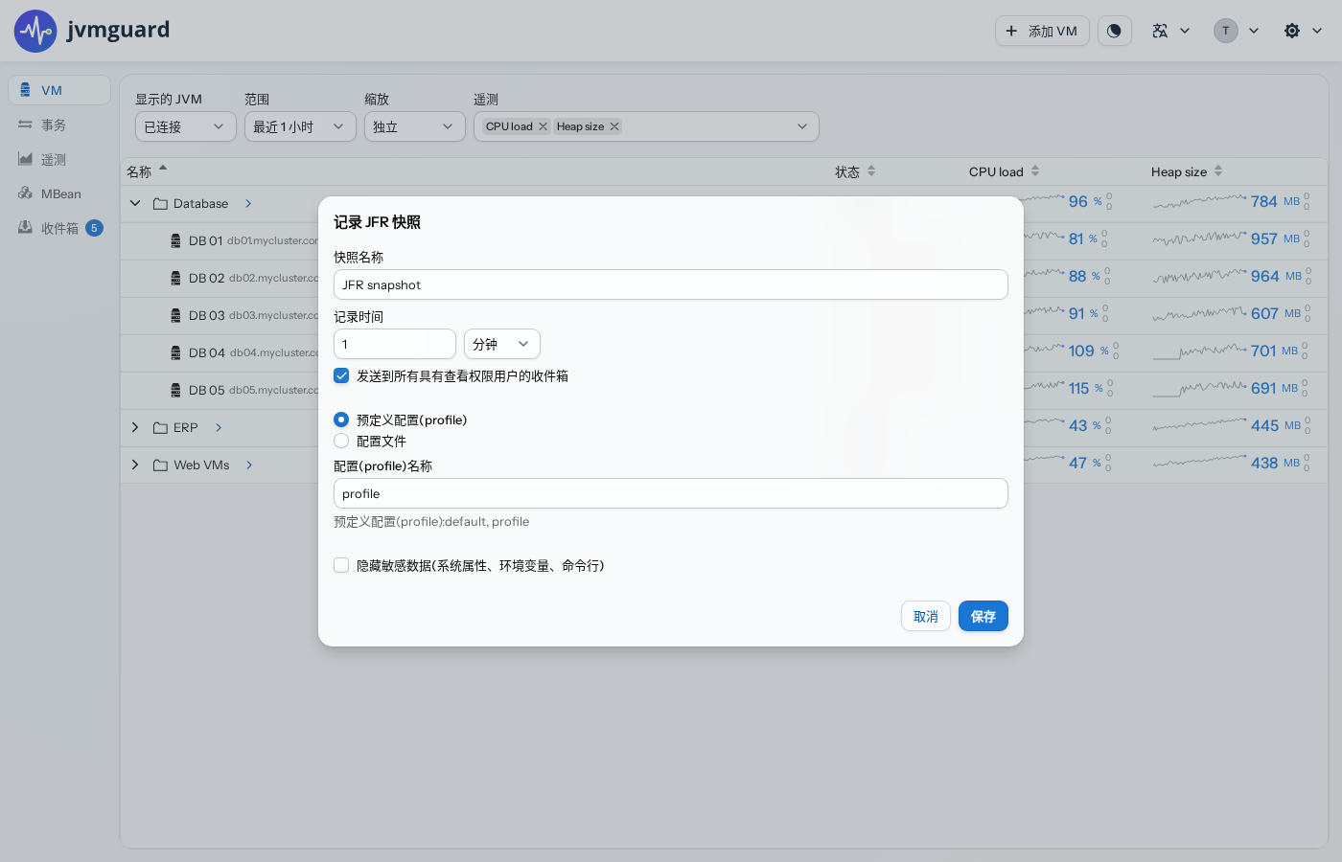Go to the MBean sidebar section
1342x862 pixels.
59,193
